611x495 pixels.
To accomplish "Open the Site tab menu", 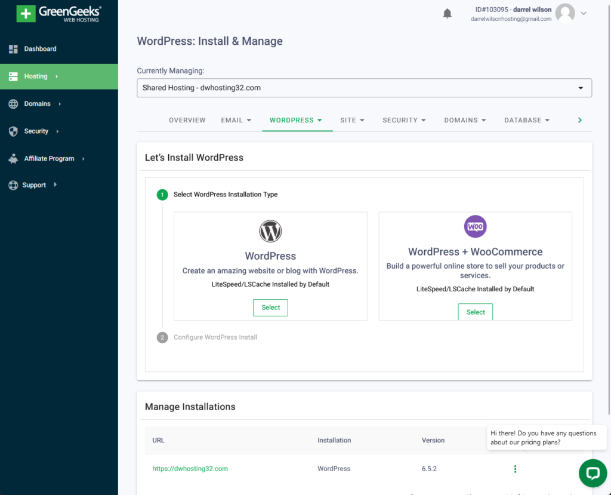I will [x=352, y=120].
